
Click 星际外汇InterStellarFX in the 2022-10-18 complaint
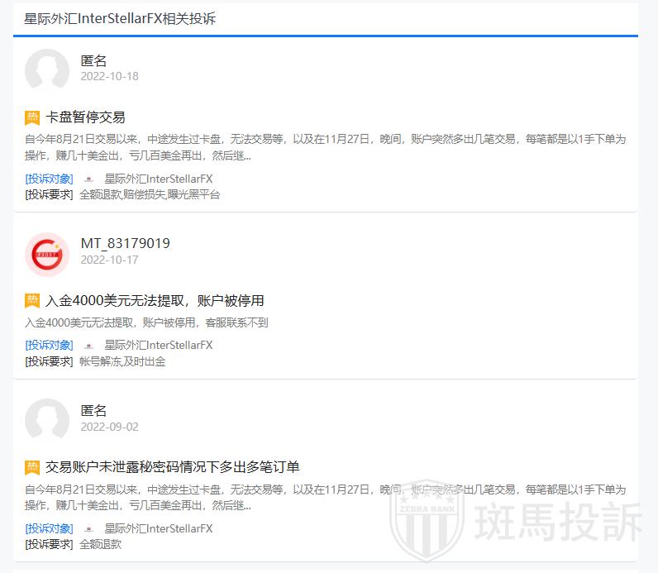[158, 179]
